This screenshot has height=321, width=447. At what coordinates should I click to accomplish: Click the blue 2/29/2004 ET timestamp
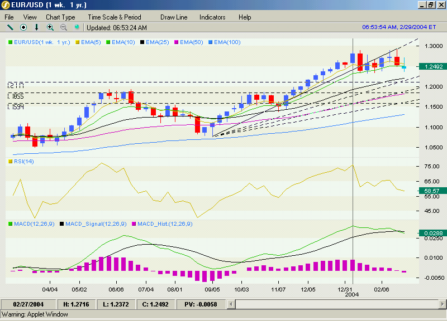[x=399, y=27]
